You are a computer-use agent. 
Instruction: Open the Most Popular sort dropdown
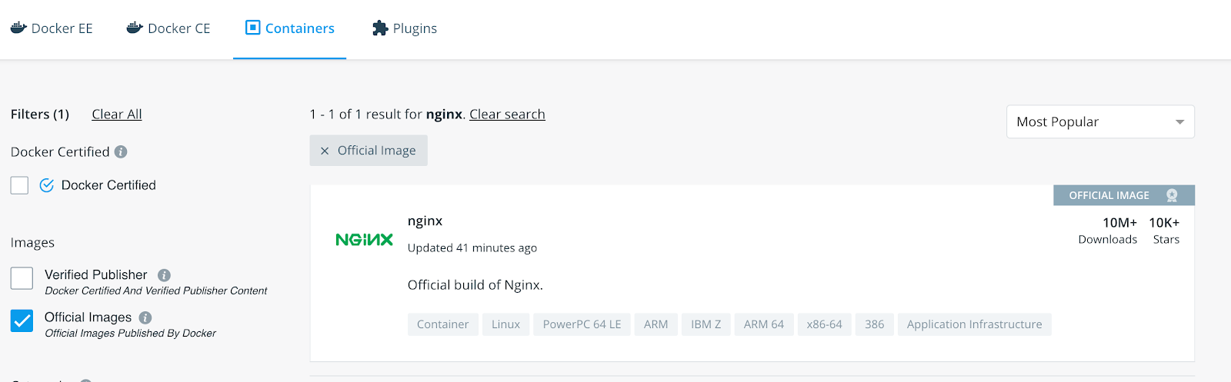coord(1099,122)
